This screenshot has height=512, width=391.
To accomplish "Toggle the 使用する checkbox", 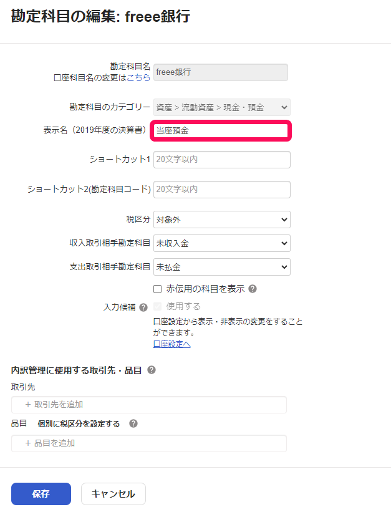I will 158,307.
